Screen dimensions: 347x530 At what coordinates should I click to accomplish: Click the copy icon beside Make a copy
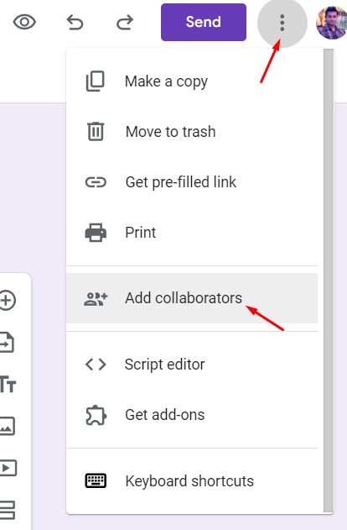click(96, 81)
